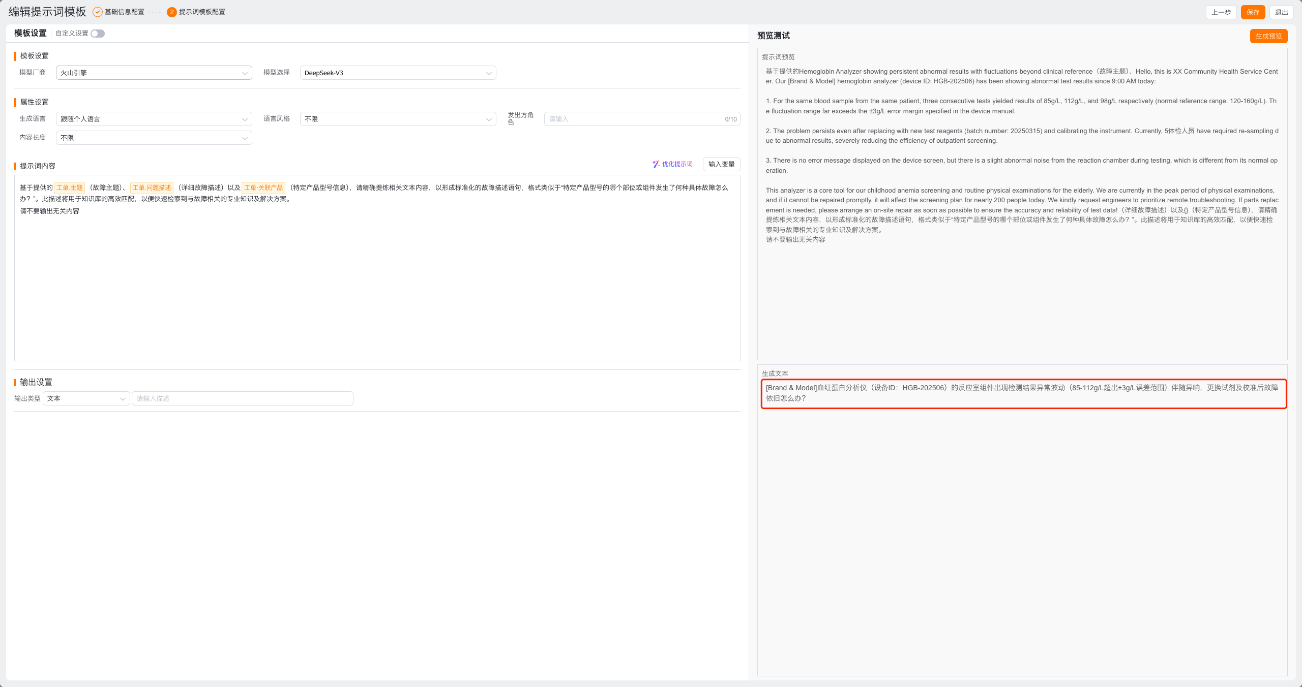Go to 基础信息配置 step

(124, 12)
